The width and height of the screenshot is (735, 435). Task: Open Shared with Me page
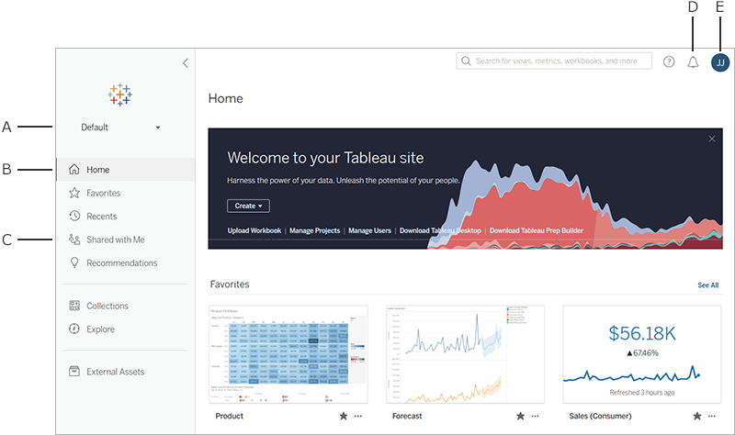tap(126, 240)
